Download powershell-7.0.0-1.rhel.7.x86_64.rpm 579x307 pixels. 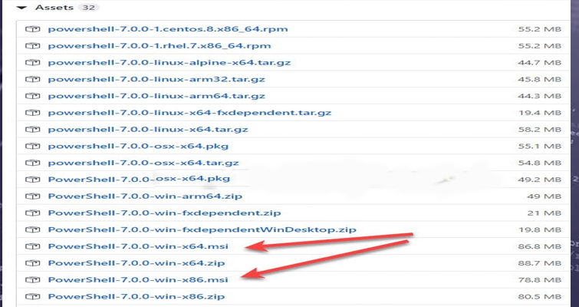(x=160, y=46)
